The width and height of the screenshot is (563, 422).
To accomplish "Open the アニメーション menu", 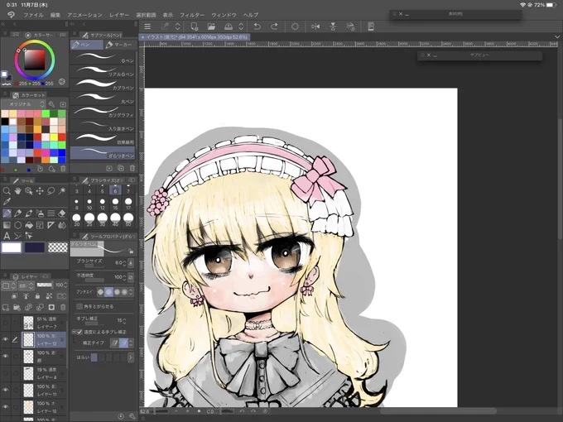I will pos(84,15).
